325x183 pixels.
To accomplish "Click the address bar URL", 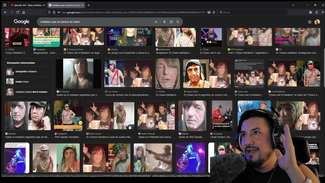I will 134,12.
